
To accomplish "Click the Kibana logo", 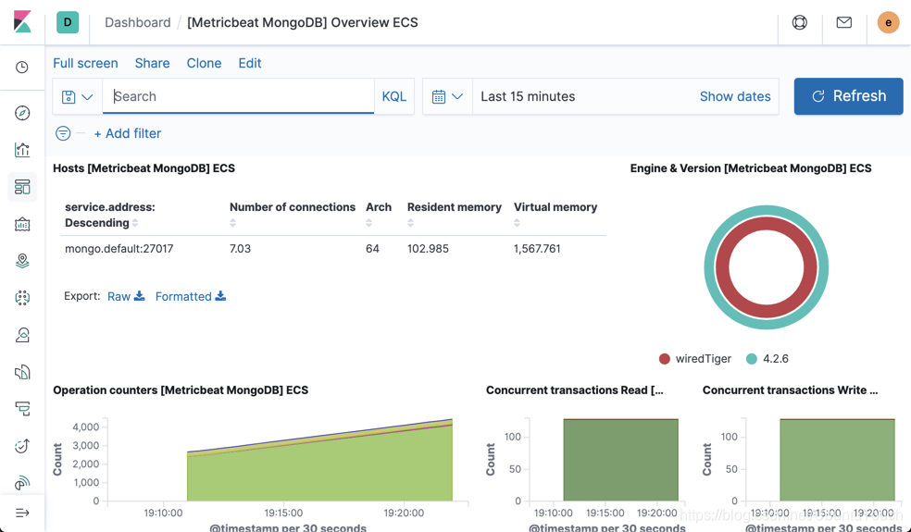I will coord(22,22).
